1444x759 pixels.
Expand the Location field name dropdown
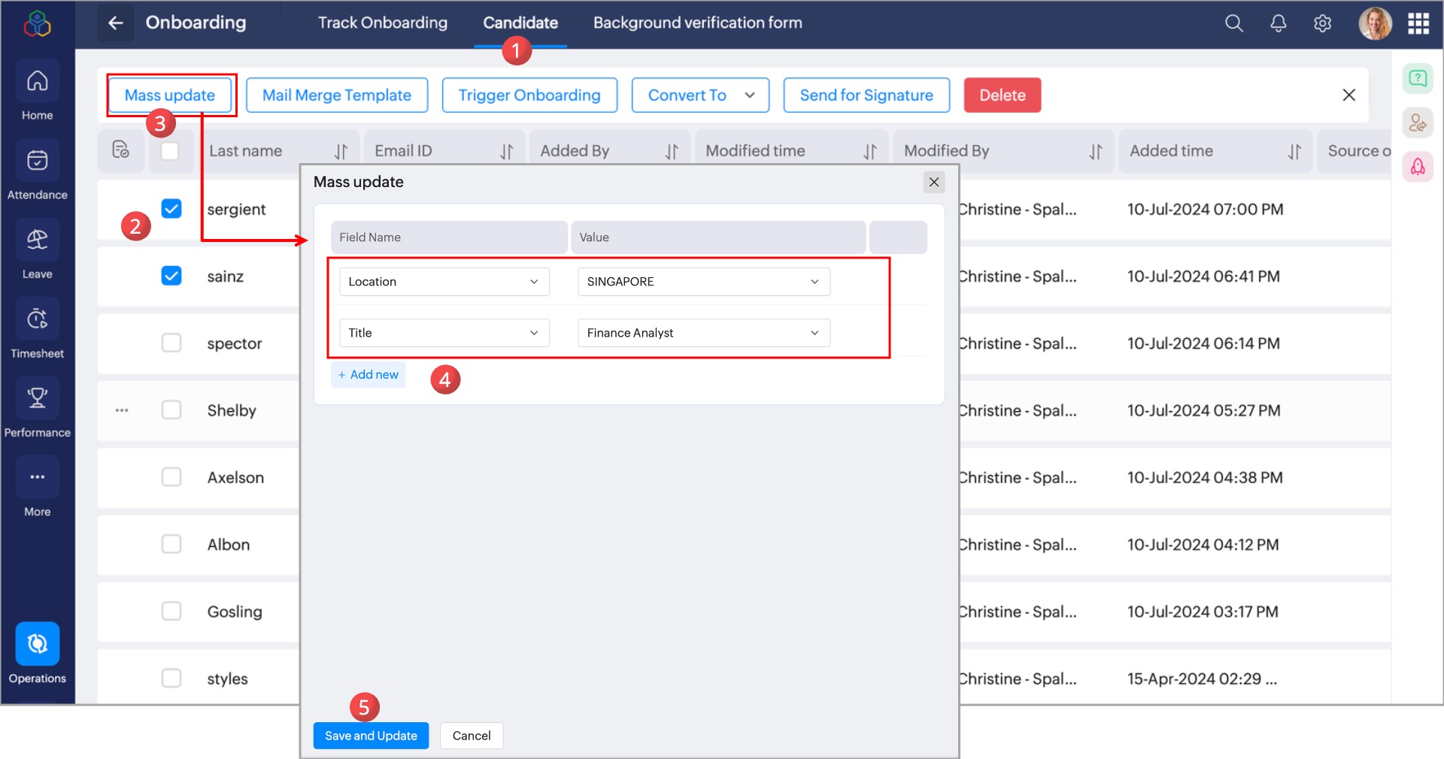(444, 282)
